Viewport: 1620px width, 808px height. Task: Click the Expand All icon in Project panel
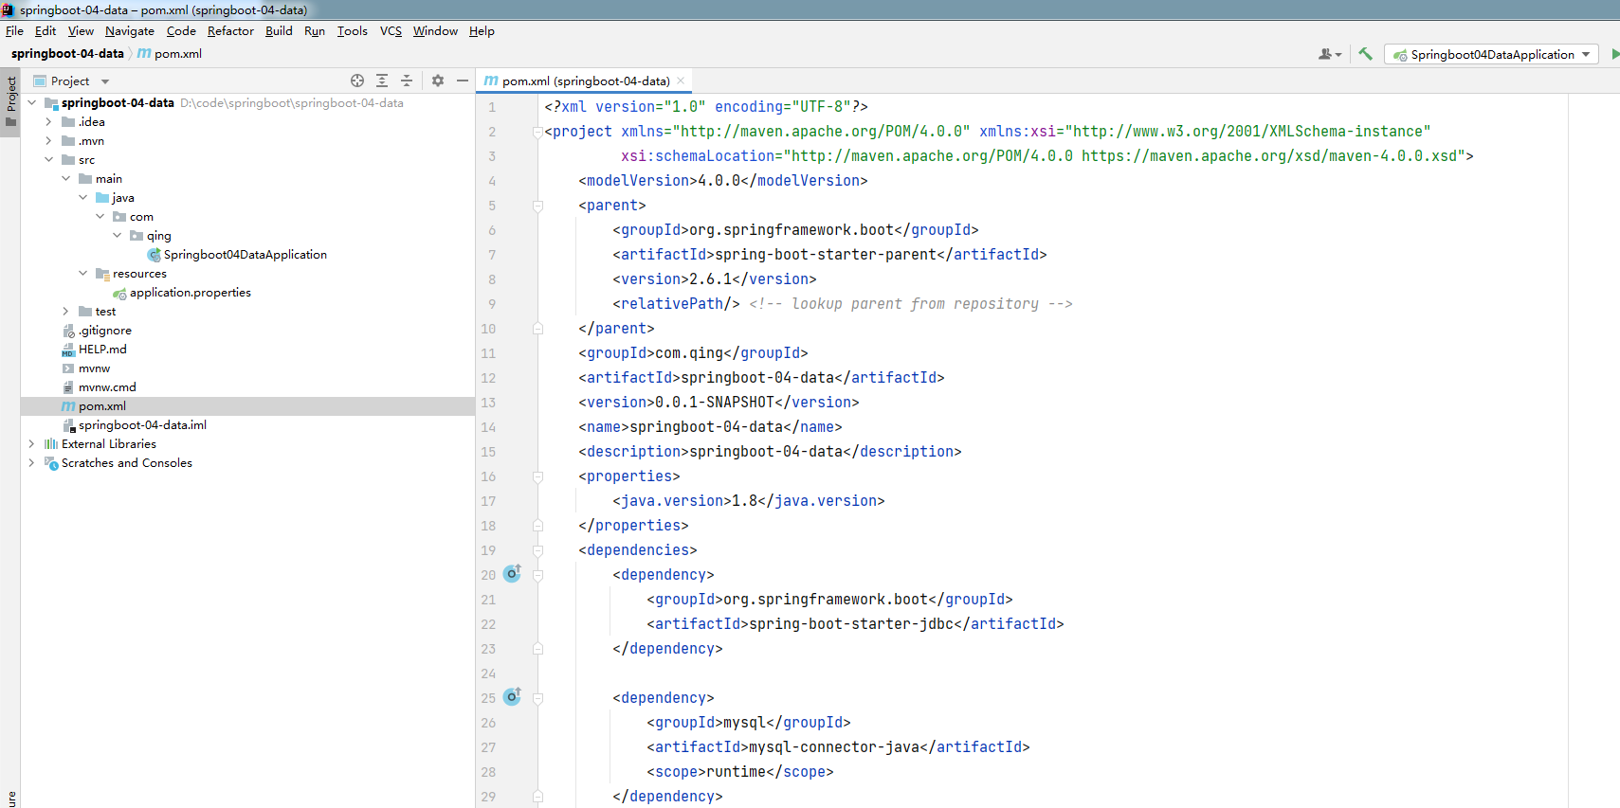point(382,81)
